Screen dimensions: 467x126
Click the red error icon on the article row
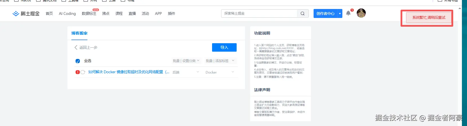(78, 72)
